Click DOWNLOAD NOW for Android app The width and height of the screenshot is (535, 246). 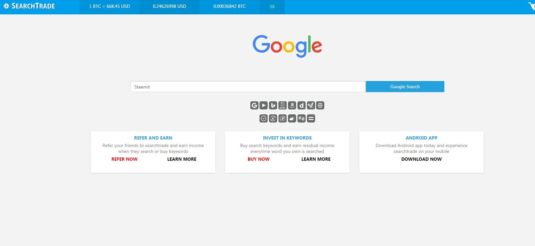421,159
